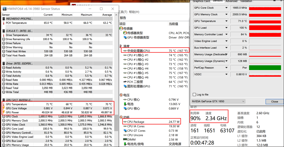
Task: Click the GPU Clock row icon in HWiNFO
Action: coord(4,117)
